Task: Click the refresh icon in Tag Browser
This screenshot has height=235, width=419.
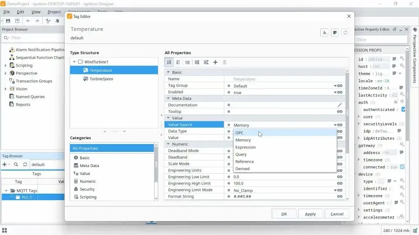Action: pos(25,164)
